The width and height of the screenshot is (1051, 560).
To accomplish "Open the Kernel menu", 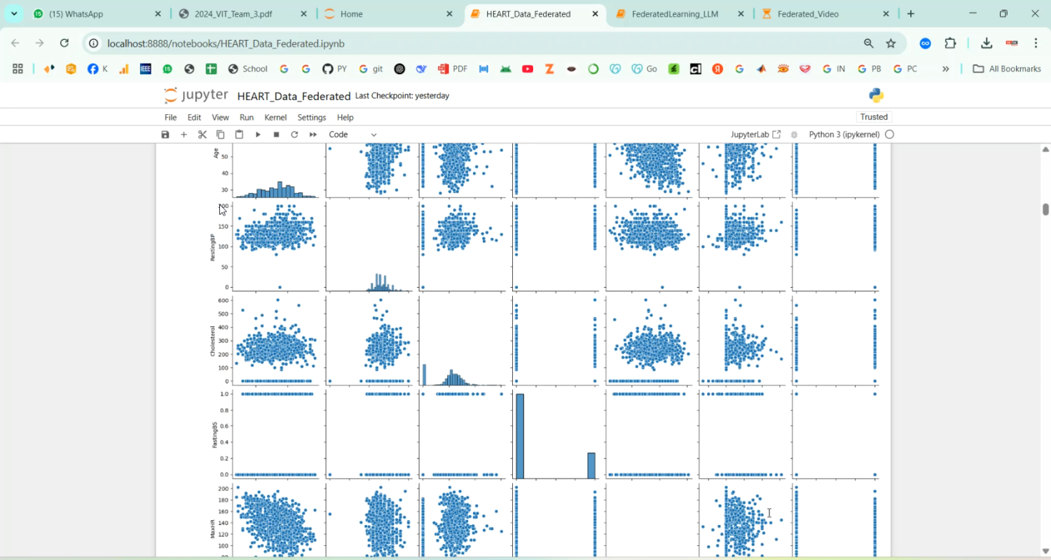I will click(275, 118).
